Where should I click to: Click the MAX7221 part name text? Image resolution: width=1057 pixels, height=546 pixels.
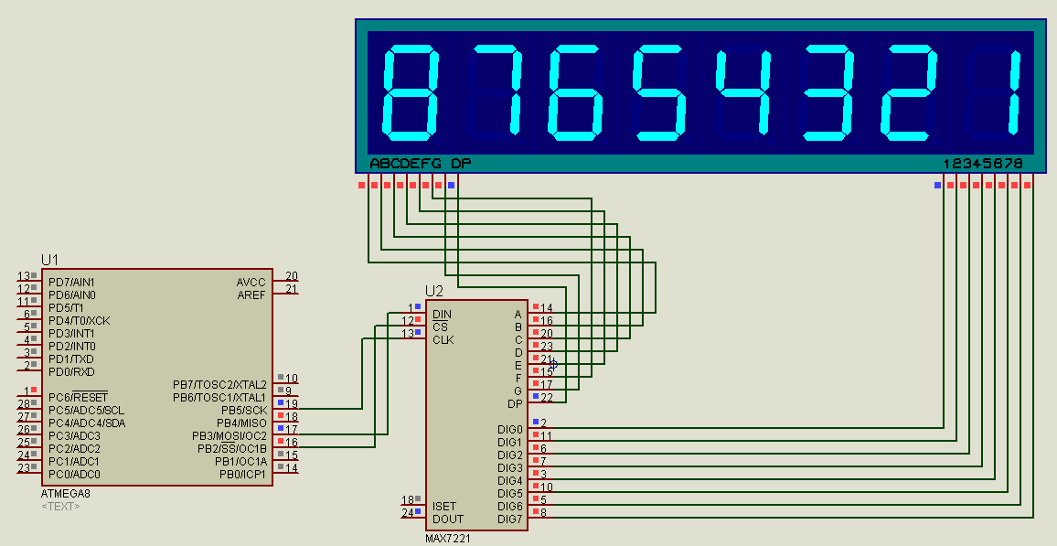click(x=448, y=539)
